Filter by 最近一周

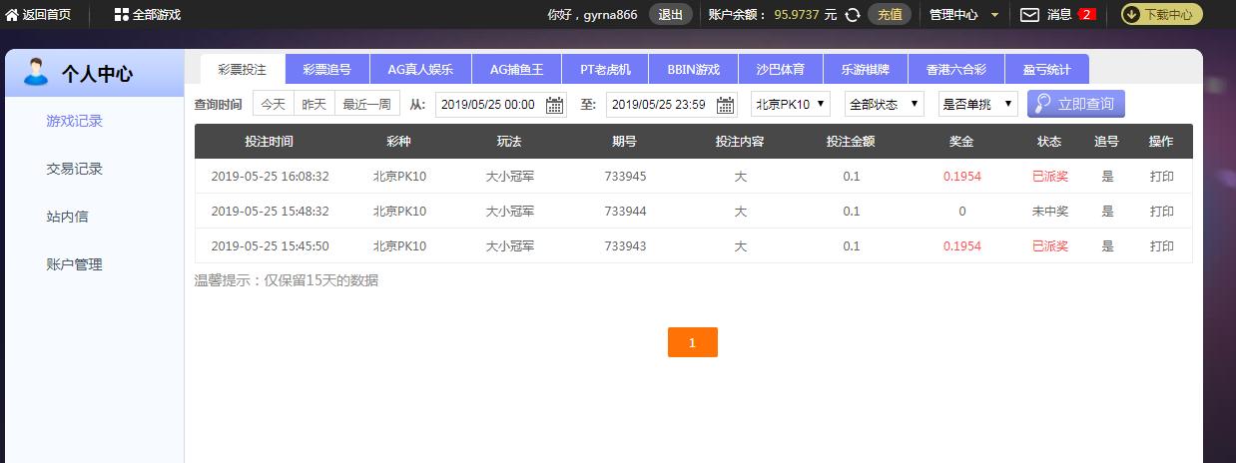pyautogui.click(x=367, y=104)
